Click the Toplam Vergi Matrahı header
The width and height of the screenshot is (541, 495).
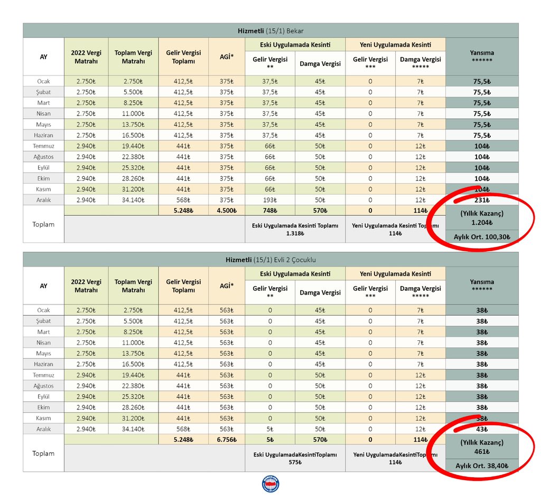pos(134,56)
